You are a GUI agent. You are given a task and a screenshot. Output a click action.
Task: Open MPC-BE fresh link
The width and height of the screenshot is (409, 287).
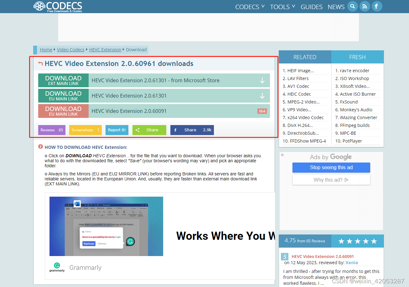pos(348,133)
